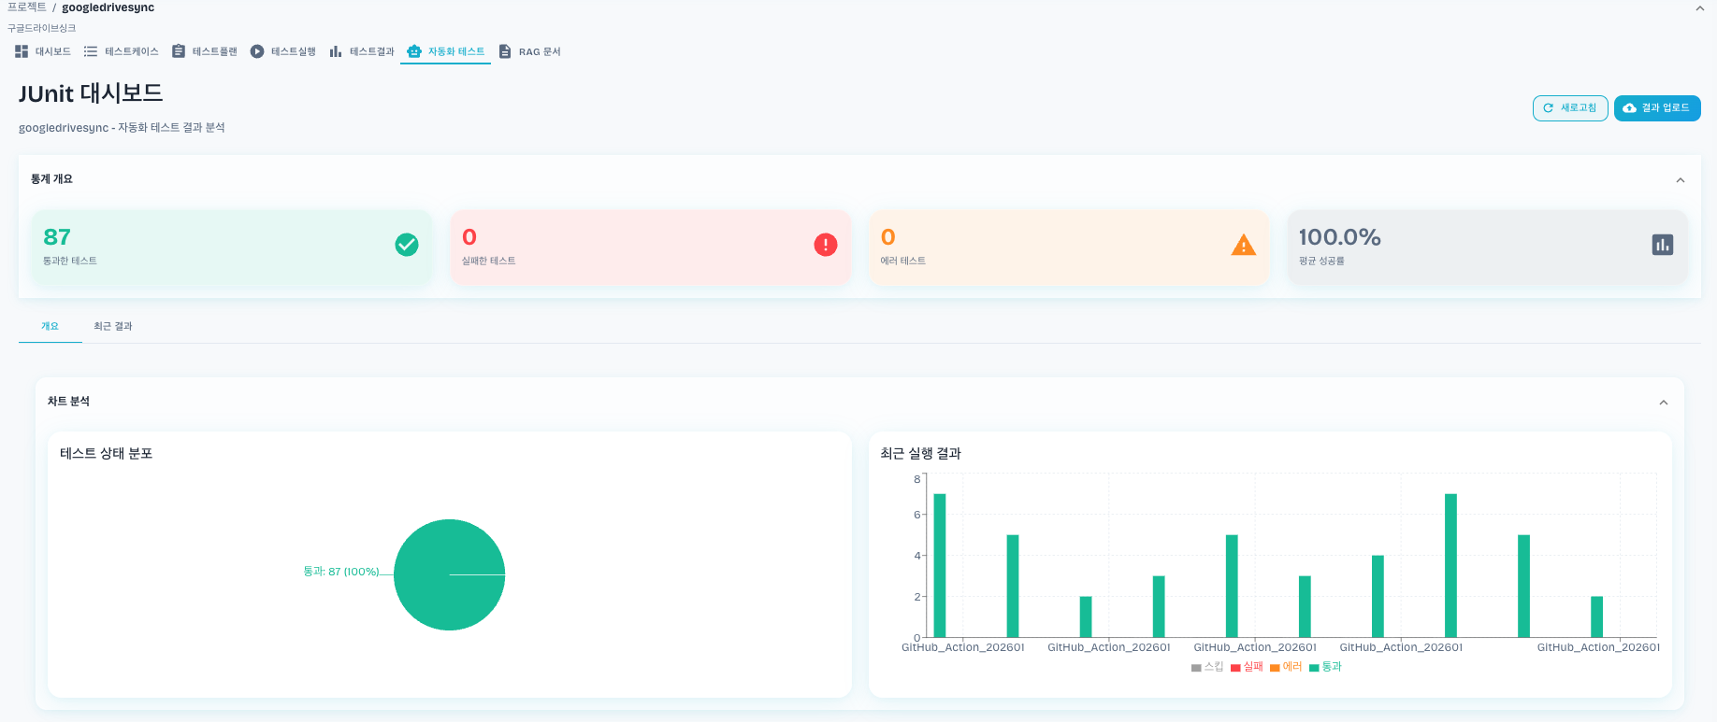Toggle the 에러 legend swatch
Image resolution: width=1717 pixels, height=722 pixels.
click(1275, 668)
